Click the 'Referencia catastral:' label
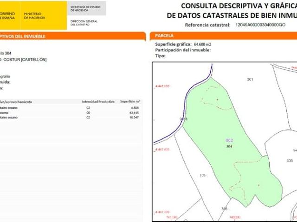This screenshot has height=222, width=297. tap(207, 25)
